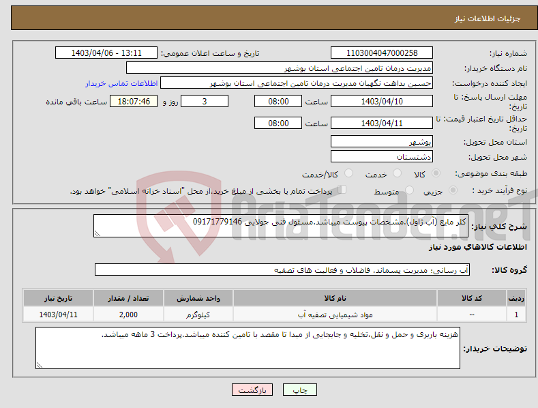Click the delivery city field دشتستان
The height and width of the screenshot is (408, 538).
382,157
